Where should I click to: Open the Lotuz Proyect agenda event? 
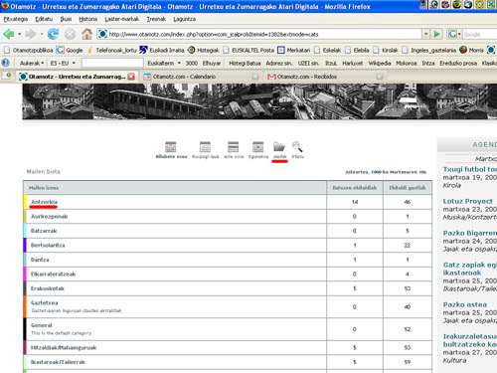click(x=467, y=201)
